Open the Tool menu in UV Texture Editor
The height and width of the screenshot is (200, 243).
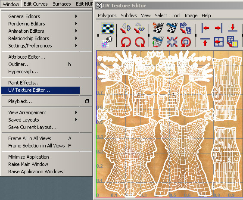click(176, 16)
